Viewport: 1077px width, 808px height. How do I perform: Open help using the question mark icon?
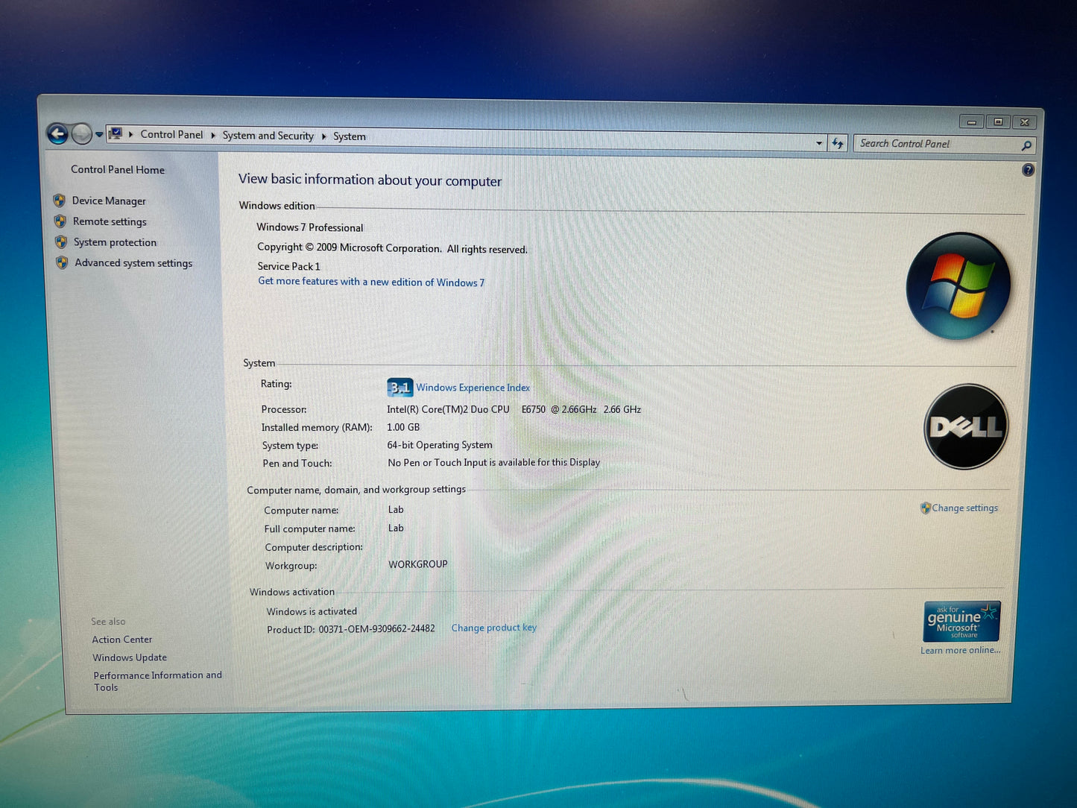pyautogui.click(x=1028, y=170)
